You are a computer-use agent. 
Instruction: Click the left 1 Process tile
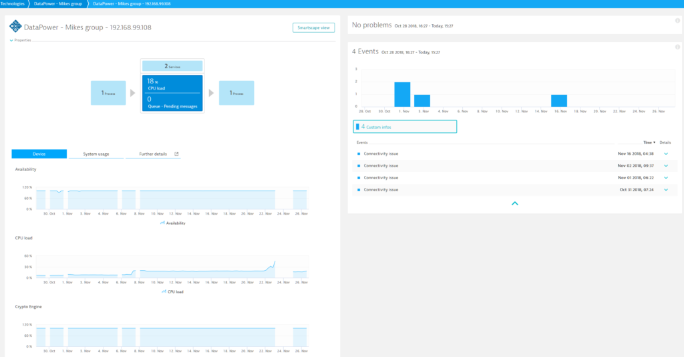[108, 93]
